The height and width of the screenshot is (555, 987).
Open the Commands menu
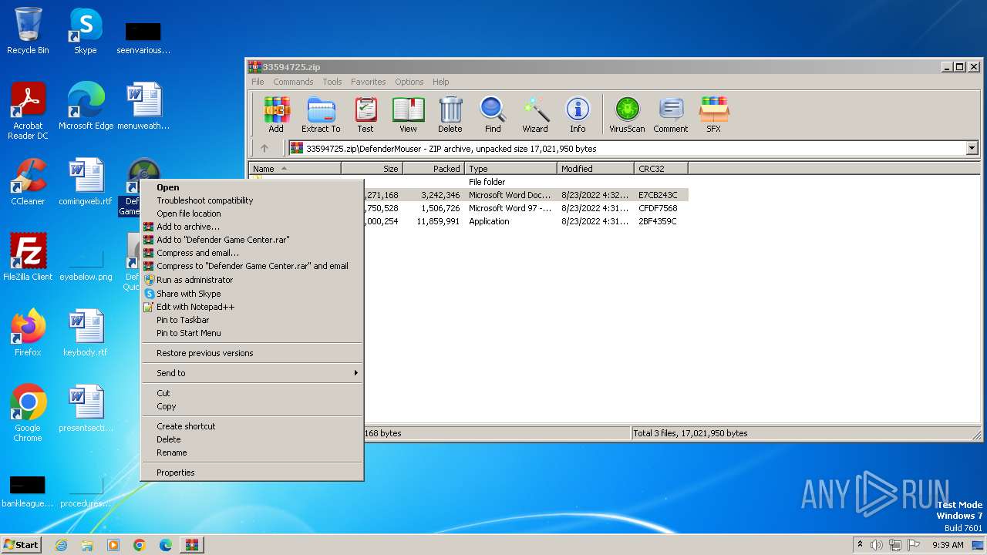(x=293, y=82)
